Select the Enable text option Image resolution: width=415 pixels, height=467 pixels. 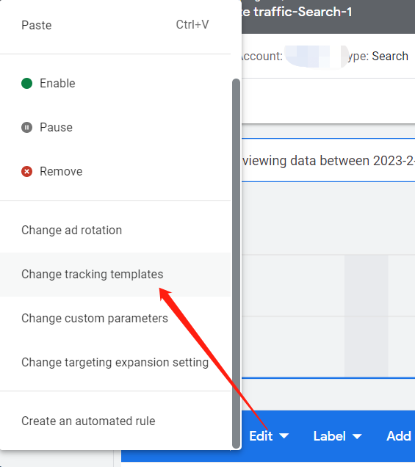57,84
